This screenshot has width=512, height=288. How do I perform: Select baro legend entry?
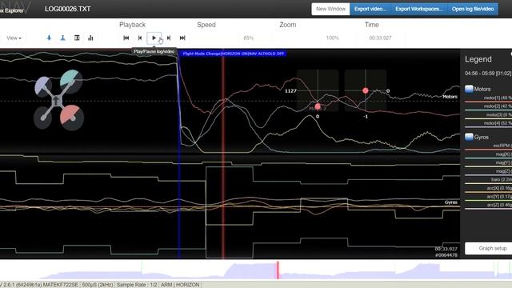[489, 180]
